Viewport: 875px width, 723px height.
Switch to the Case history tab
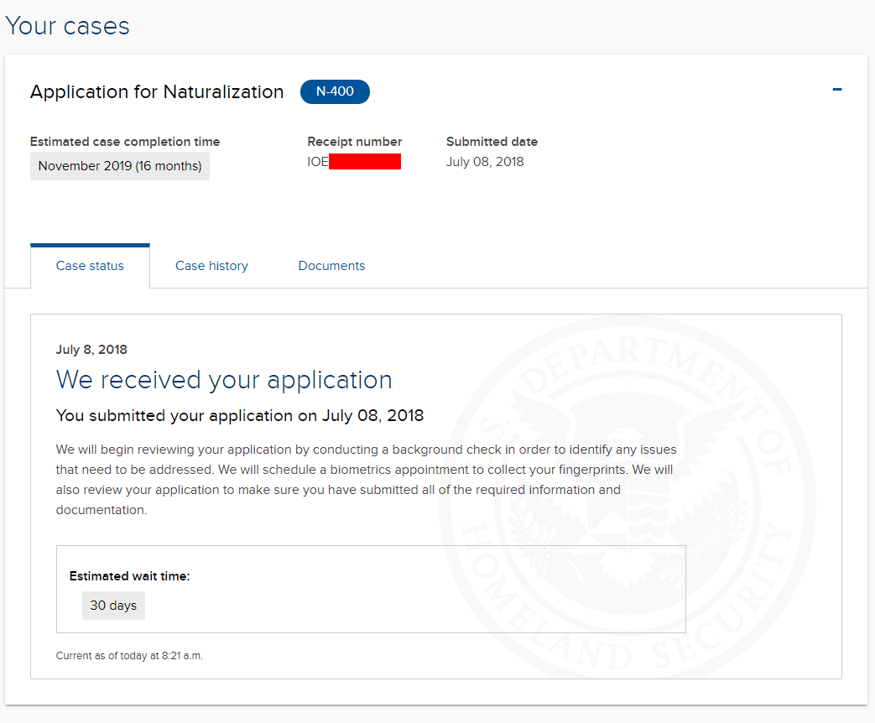click(x=211, y=266)
